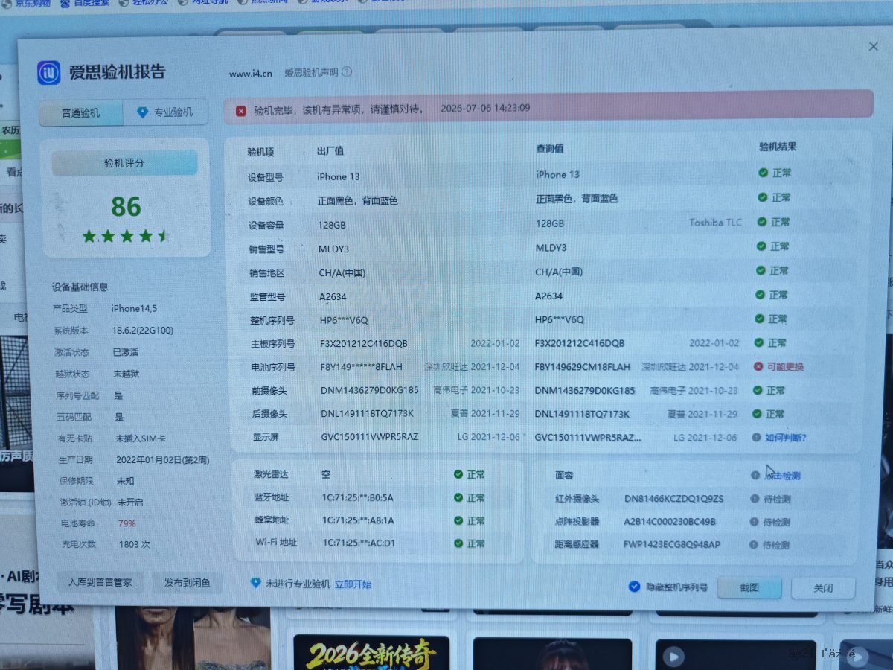
Task: Click the info icon beside 如何判断?
Action: pyautogui.click(x=756, y=438)
